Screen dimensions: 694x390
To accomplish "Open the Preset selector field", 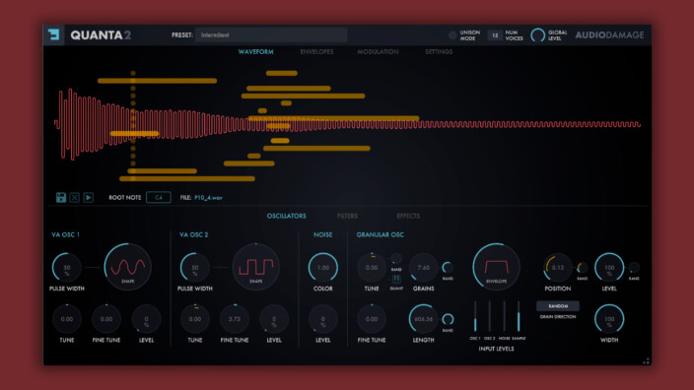I will point(271,34).
